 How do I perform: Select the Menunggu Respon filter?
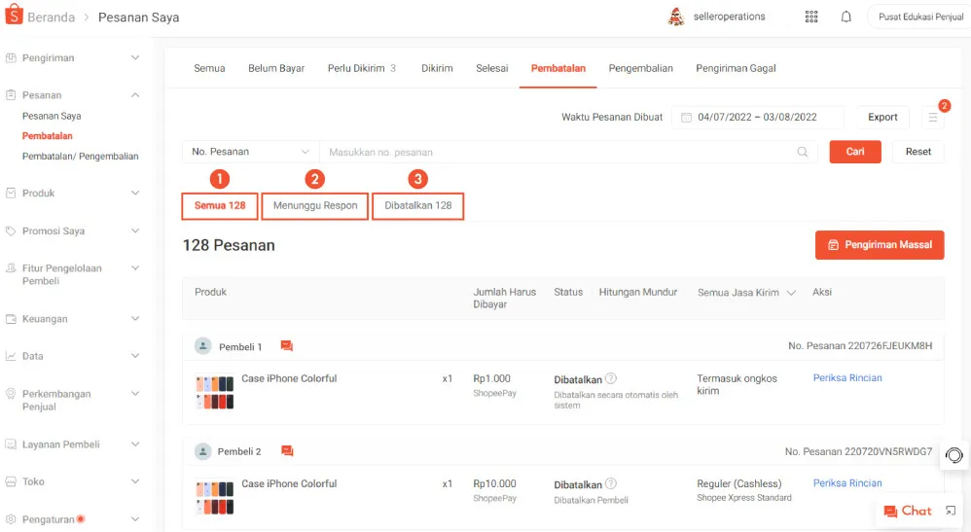pos(315,205)
